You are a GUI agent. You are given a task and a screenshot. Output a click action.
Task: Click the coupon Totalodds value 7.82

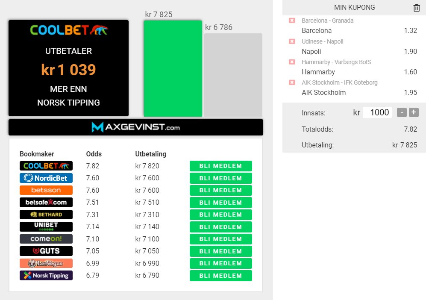(410, 129)
